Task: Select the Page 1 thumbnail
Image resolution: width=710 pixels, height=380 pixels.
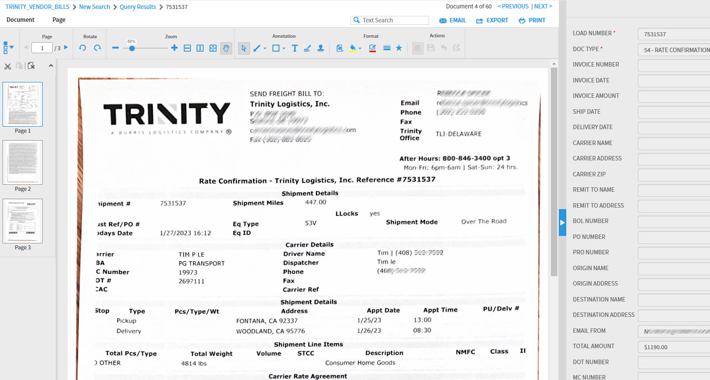Action: tap(22, 104)
